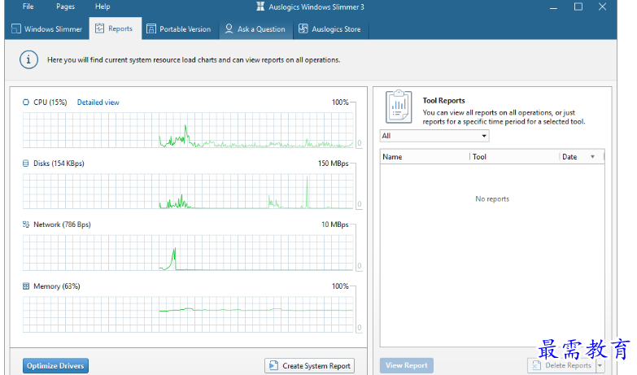Click the CPU chip icon beside CPU (15%)
This screenshot has width=637, height=375.
(x=26, y=102)
